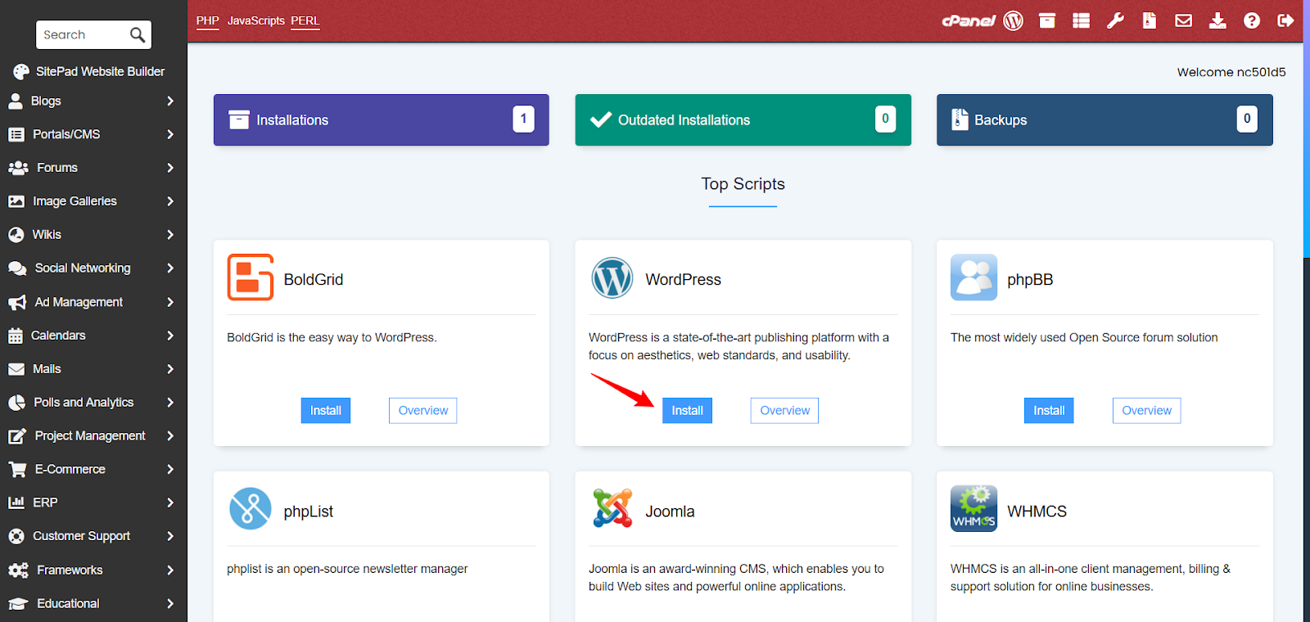Screen dimensions: 1310x622
Task: Install phpBB
Action: 1049,411
